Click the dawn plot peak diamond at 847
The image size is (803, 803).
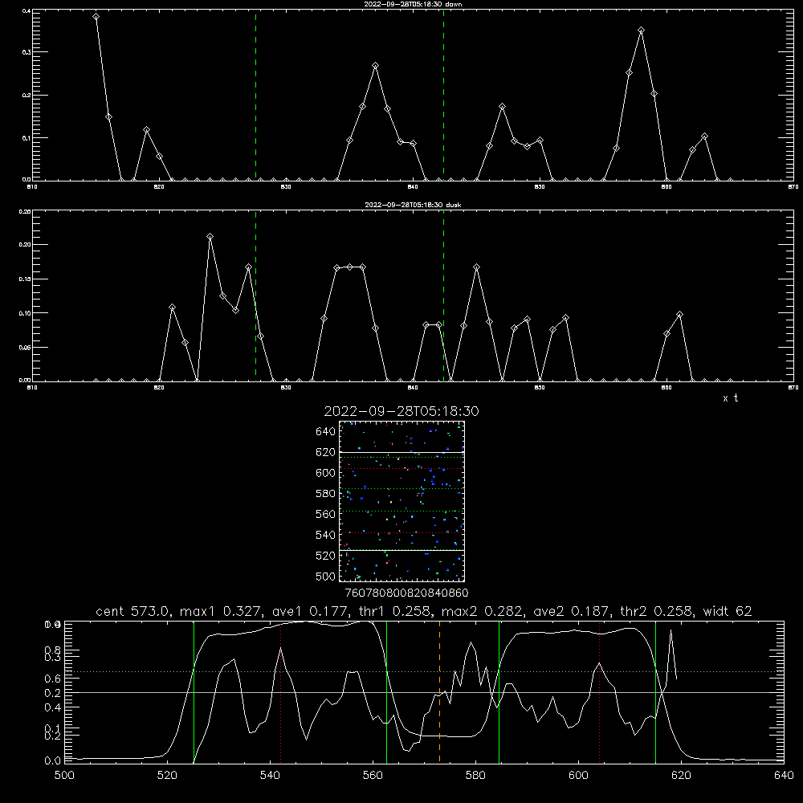tap(503, 107)
